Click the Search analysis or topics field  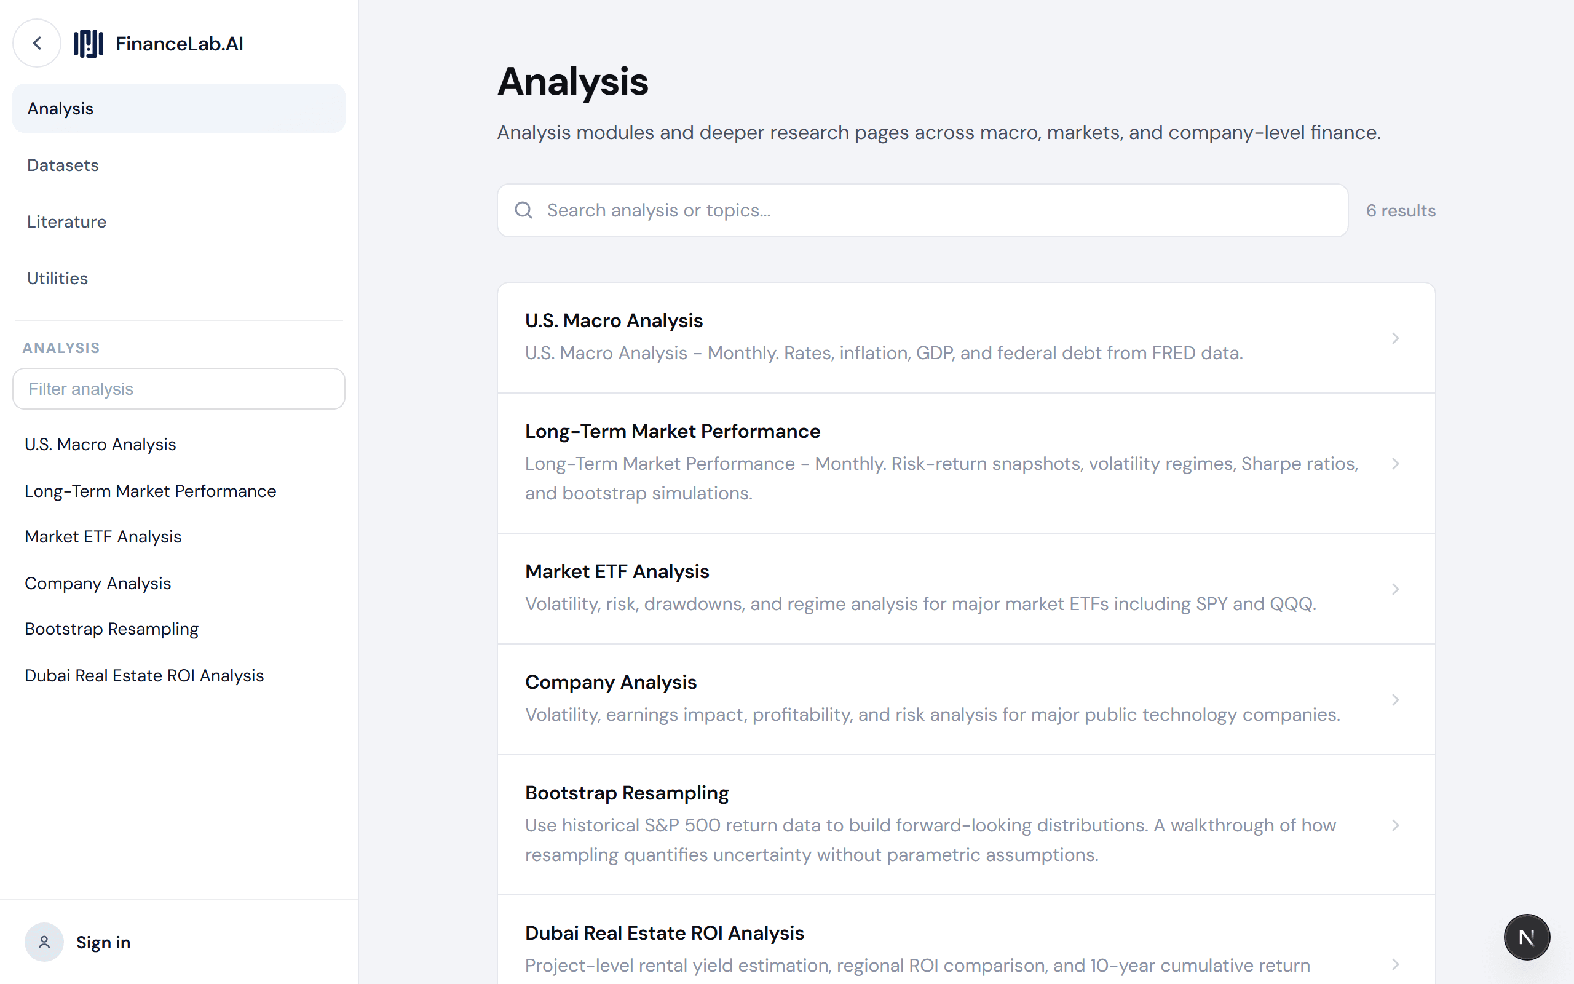[911, 210]
